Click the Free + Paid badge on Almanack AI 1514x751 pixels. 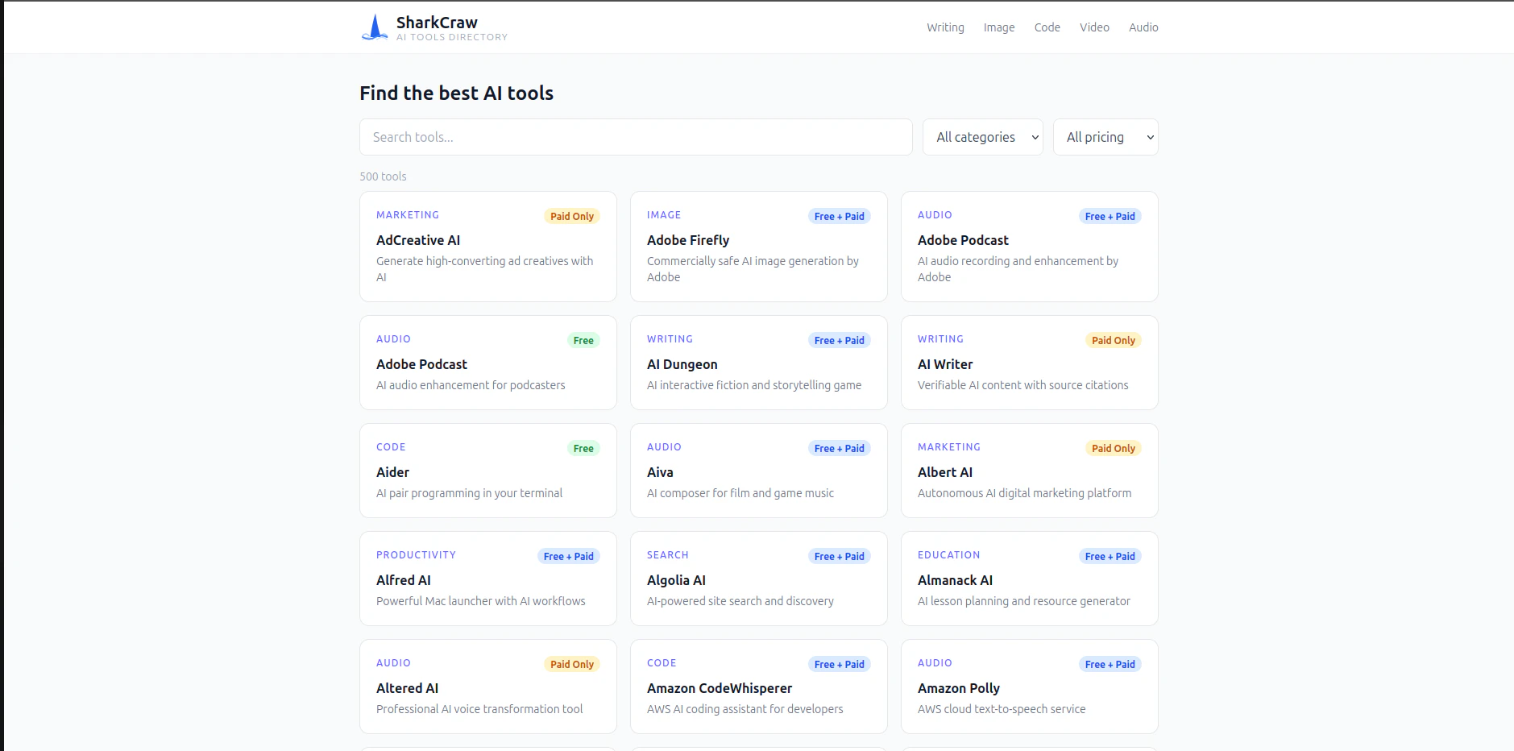tap(1110, 556)
